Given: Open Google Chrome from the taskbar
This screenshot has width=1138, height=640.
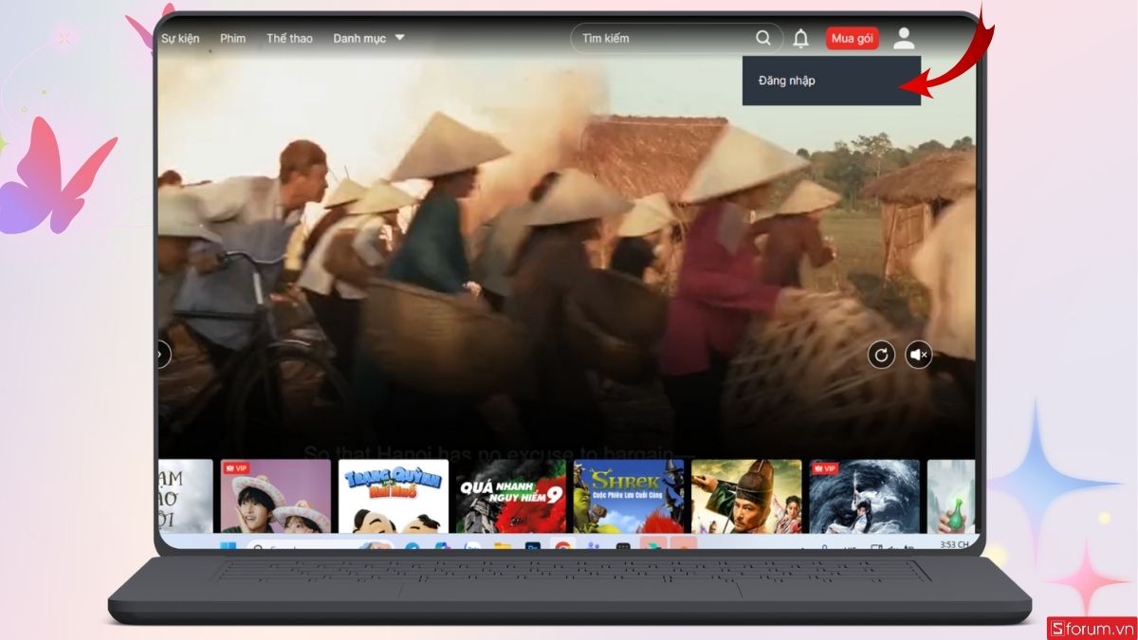Looking at the screenshot, I should (x=563, y=546).
